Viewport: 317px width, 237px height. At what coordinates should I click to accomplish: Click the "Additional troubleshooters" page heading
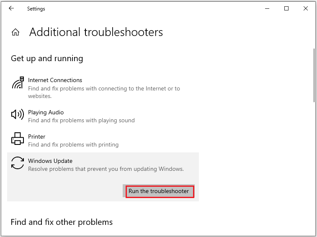(96, 32)
